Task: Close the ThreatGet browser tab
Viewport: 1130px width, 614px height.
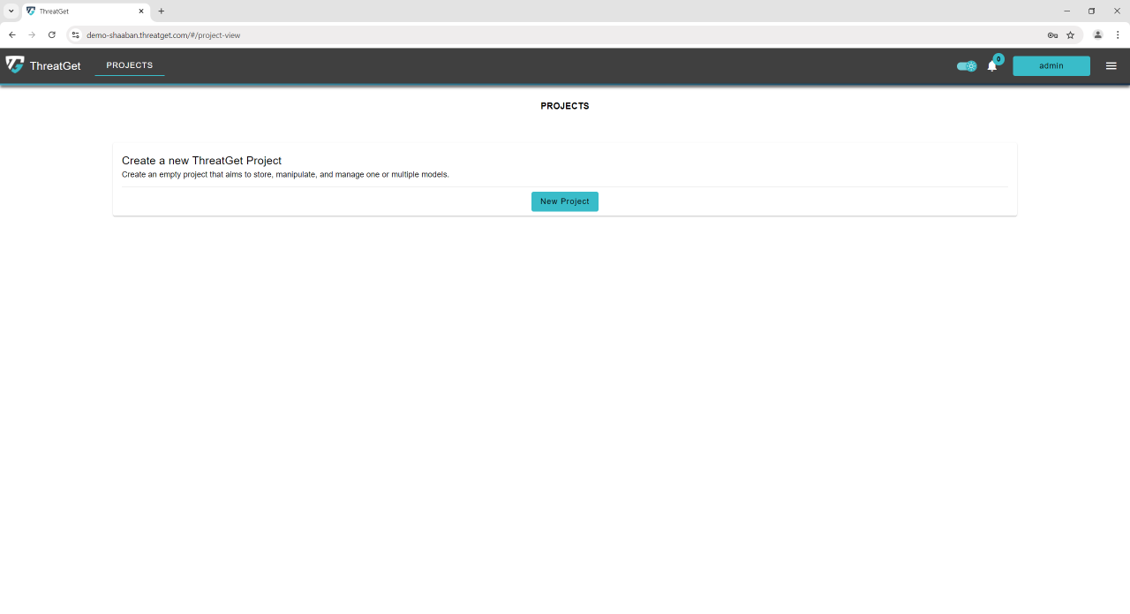Action: 140,11
